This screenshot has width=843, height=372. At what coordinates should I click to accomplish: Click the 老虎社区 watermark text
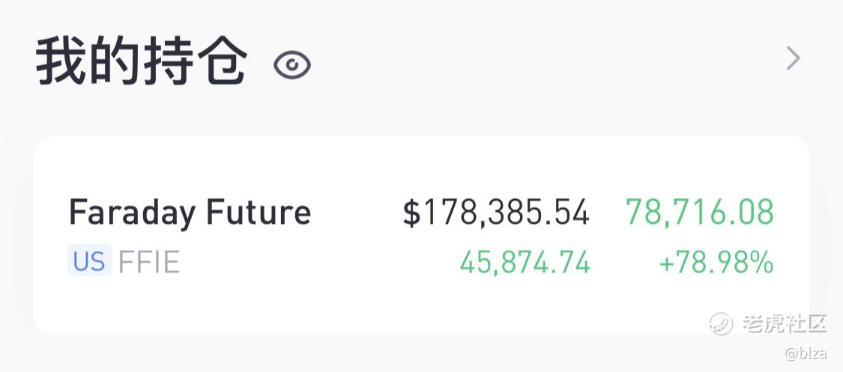785,323
